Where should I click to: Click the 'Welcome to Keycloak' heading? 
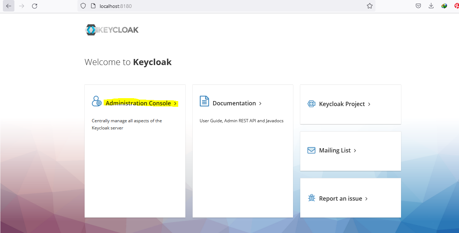[128, 62]
